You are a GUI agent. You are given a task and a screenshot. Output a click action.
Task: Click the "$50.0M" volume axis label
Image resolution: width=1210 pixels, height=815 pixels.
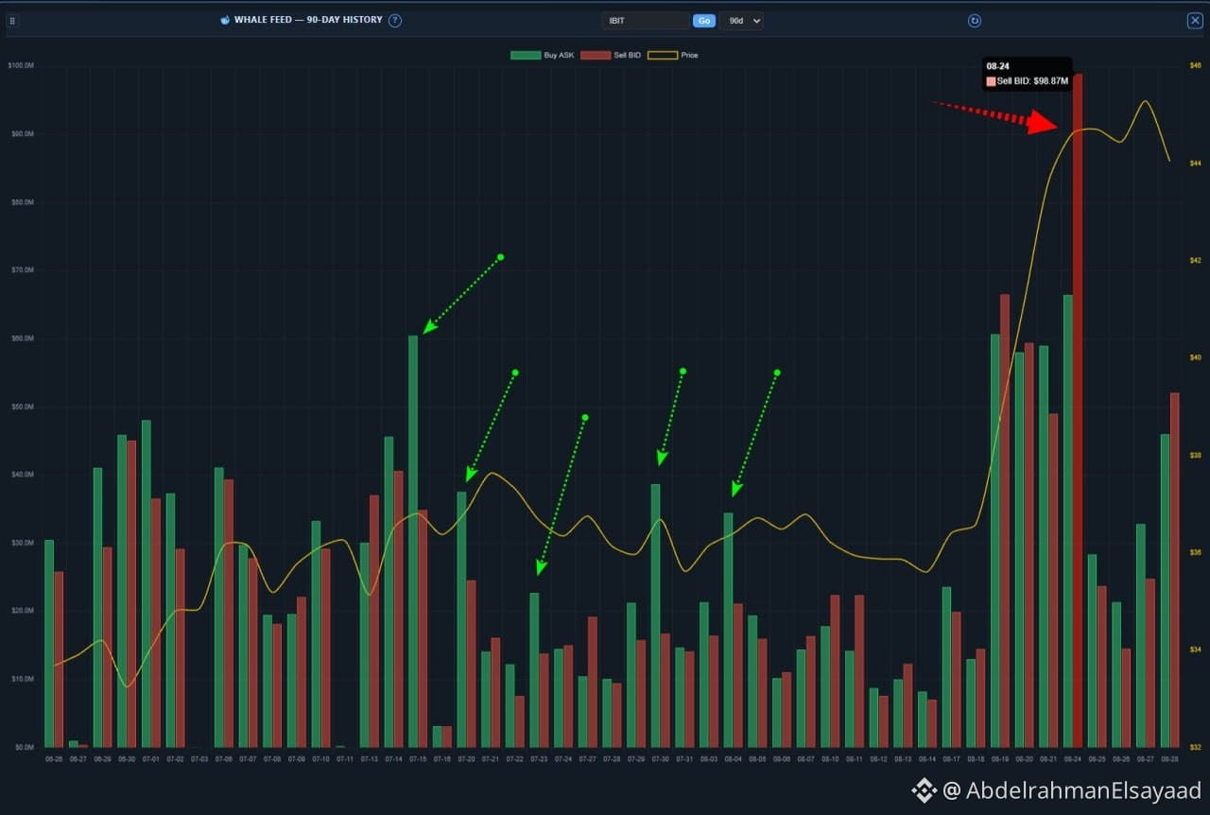[x=21, y=407]
